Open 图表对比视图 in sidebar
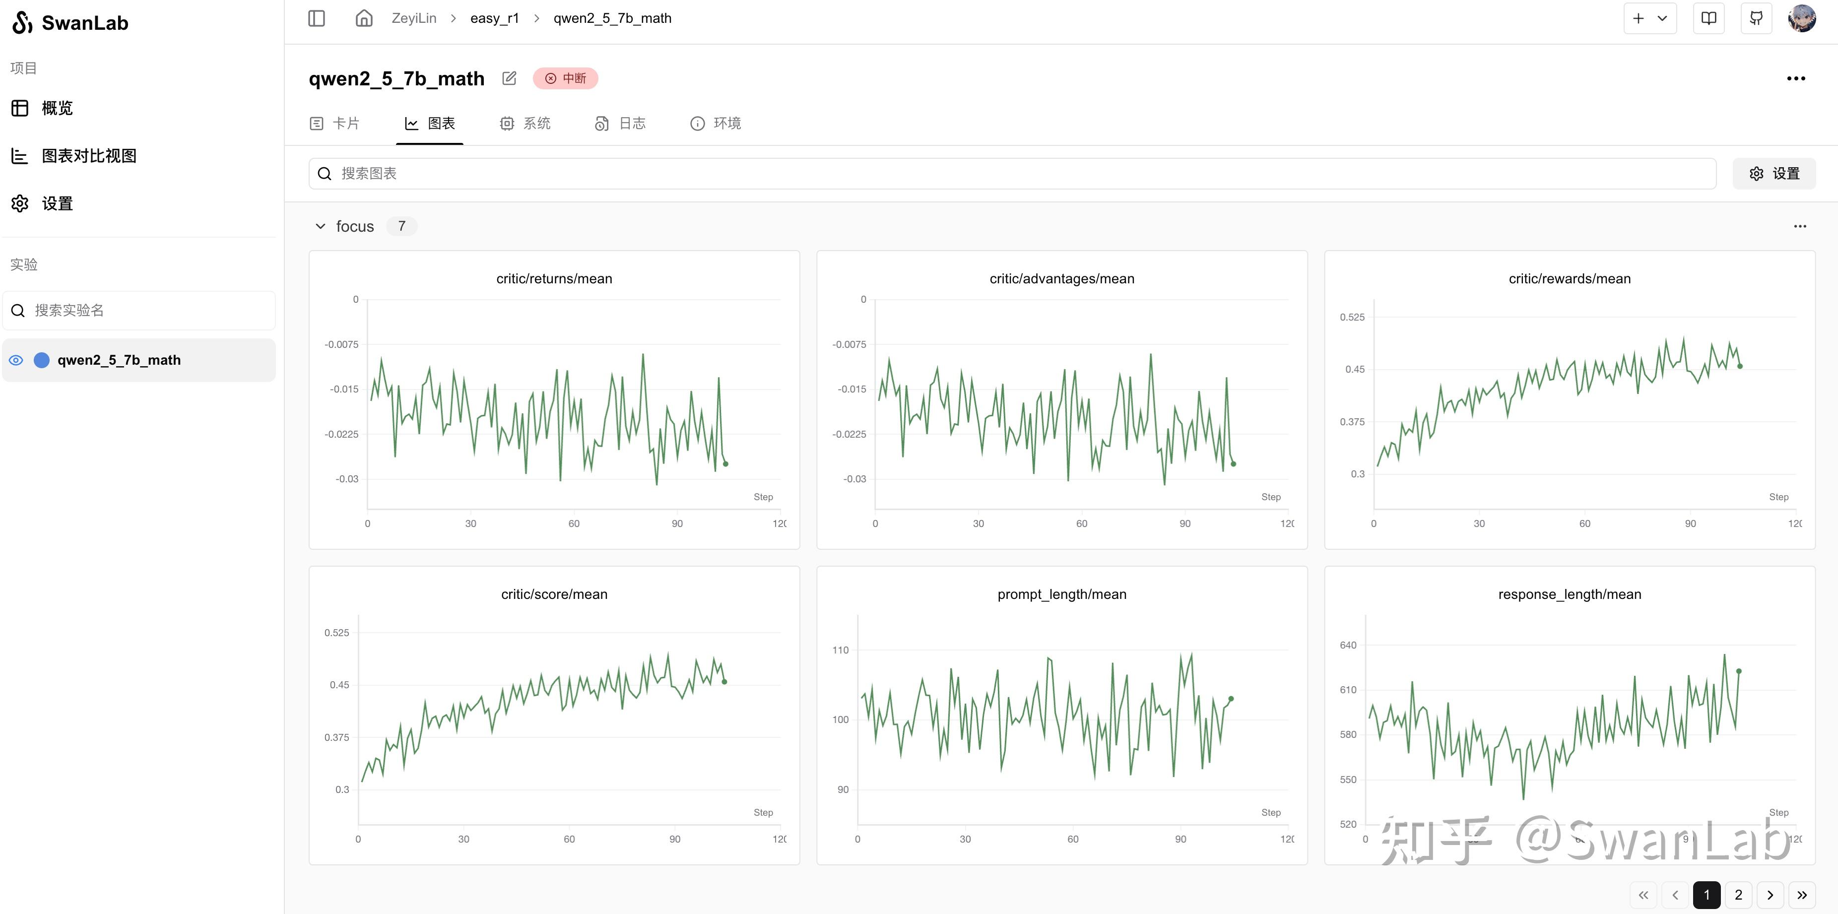Screen dimensions: 1838x914 coord(88,156)
